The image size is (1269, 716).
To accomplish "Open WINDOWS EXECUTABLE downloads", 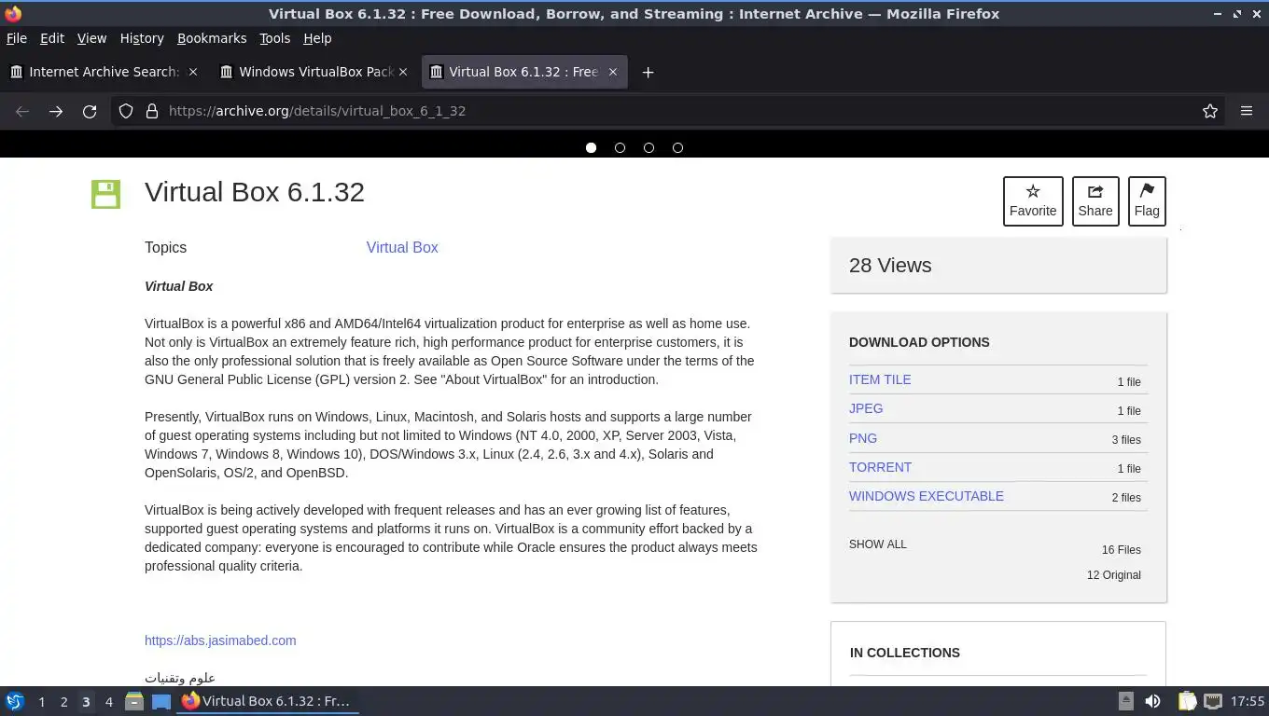I will [x=927, y=496].
